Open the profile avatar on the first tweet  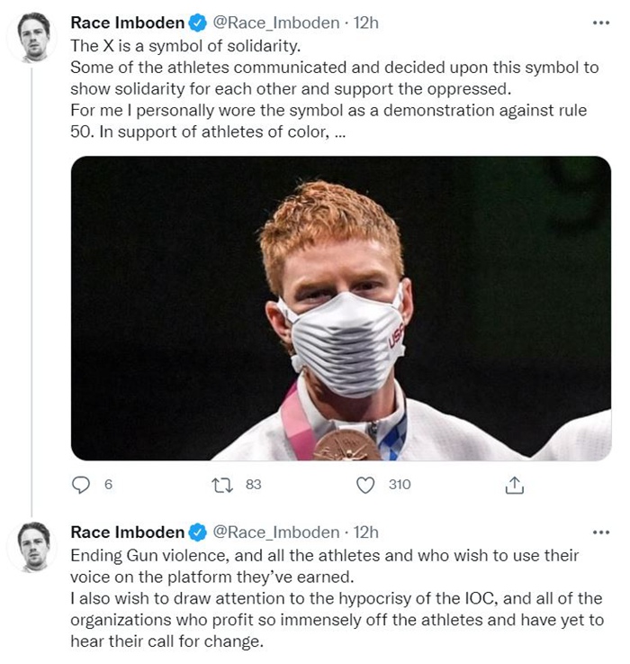click(34, 37)
